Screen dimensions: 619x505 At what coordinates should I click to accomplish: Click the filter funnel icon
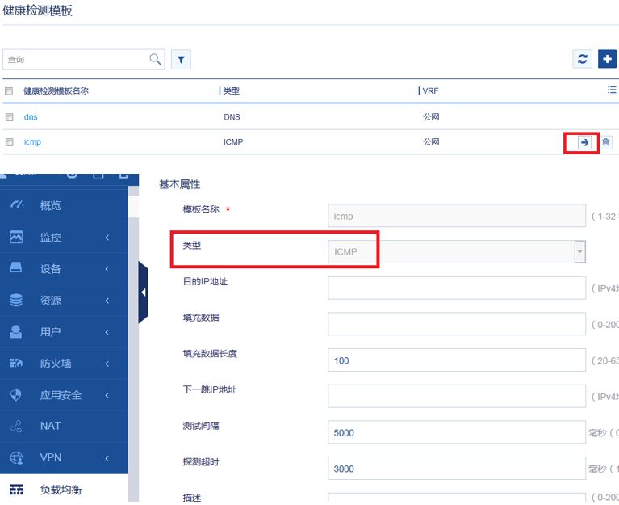coord(181,59)
